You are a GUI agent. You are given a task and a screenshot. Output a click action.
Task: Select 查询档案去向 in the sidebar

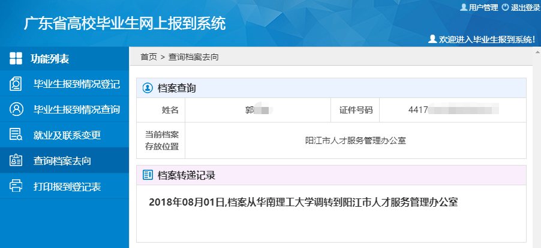(x=62, y=161)
